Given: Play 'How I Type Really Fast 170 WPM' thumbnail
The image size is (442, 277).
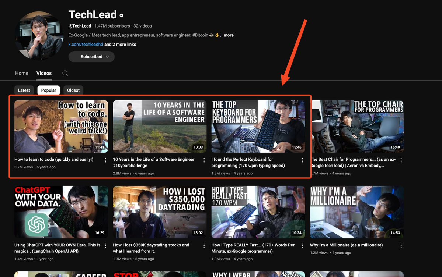Looking at the screenshot, I should point(258,212).
